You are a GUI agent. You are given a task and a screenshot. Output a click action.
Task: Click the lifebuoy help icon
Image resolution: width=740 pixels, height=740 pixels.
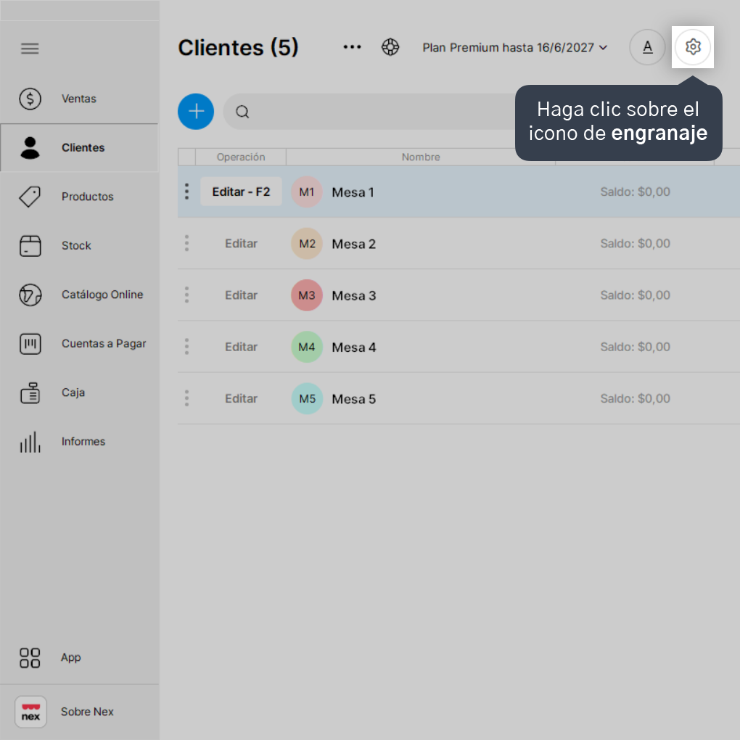point(390,47)
